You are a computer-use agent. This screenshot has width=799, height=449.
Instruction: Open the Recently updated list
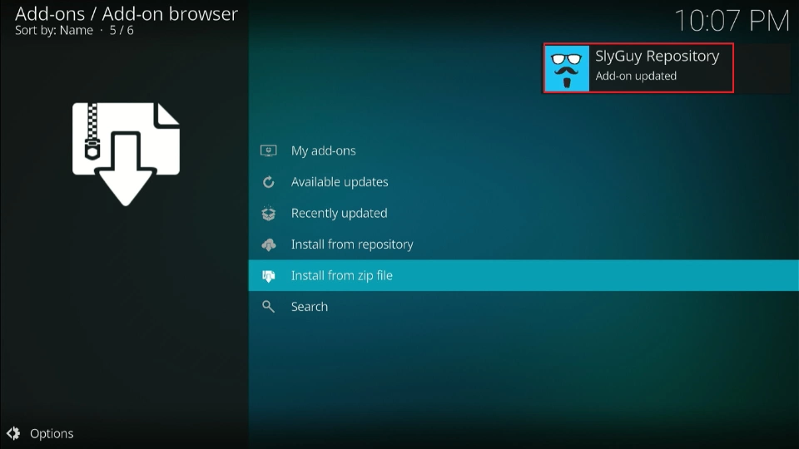coord(339,214)
